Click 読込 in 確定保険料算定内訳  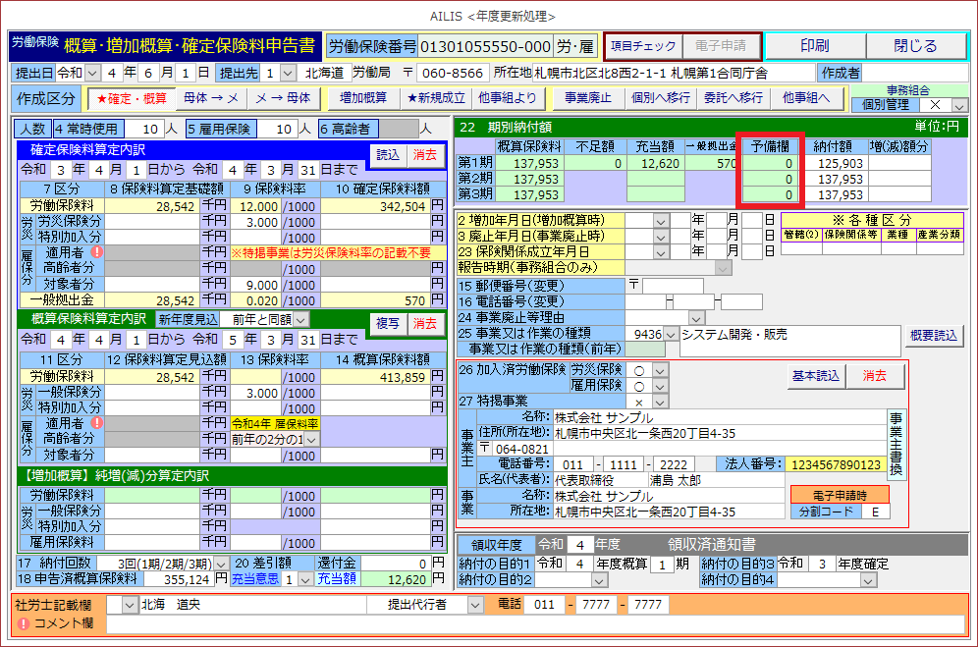click(x=388, y=154)
